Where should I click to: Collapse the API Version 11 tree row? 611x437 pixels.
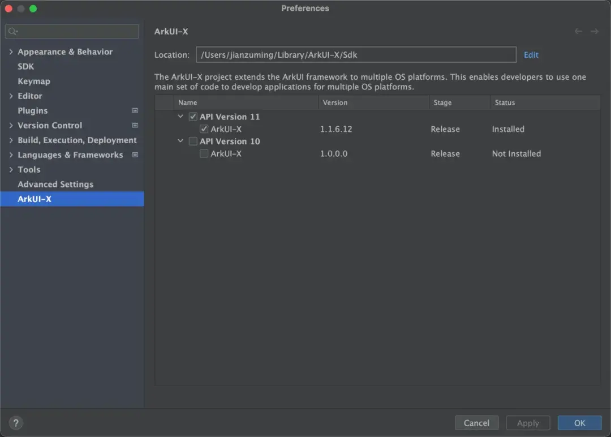(180, 117)
